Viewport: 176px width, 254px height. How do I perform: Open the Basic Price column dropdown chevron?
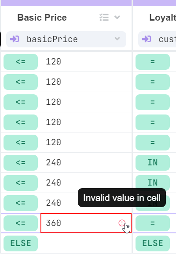[117, 17]
